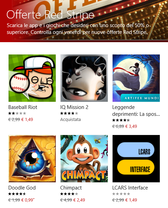Click Doodle God's discounted price € 0,99
Screen dimensions: 168x208
[x=28, y=200]
